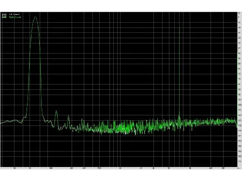The image size is (242, 181).
Task: Click the 1k frequency axis label
Action: pos(121,168)
